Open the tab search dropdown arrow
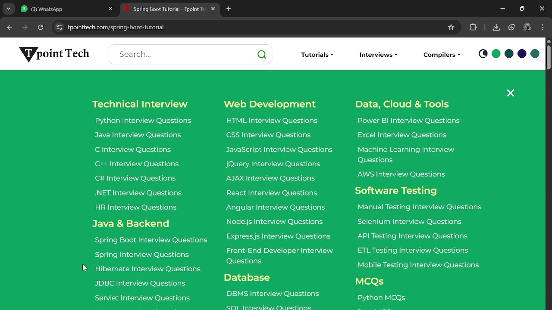 click(8, 9)
